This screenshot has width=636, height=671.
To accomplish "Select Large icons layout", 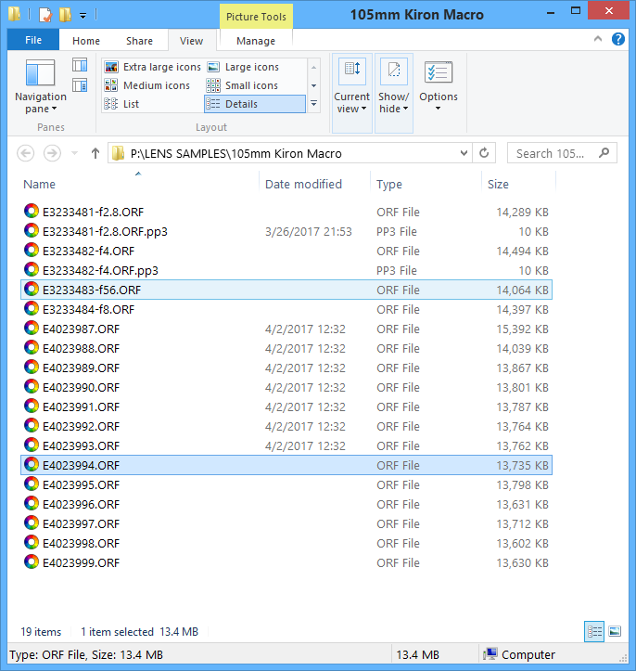I will (x=243, y=67).
